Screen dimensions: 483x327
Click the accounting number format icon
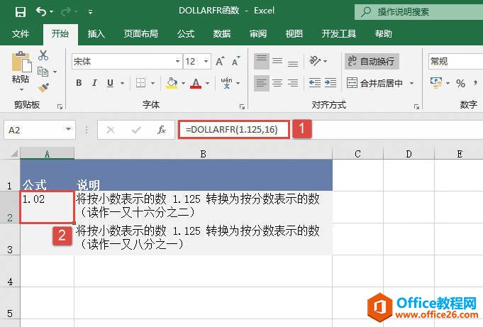pyautogui.click(x=436, y=82)
